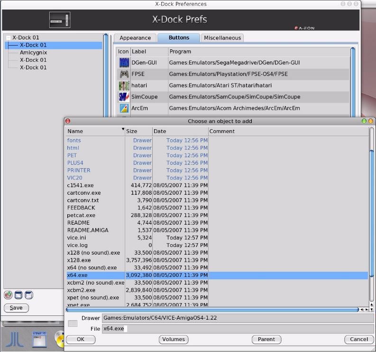The width and height of the screenshot is (376, 352).
Task: Open the Miscellaneous tab
Action: (x=222, y=38)
